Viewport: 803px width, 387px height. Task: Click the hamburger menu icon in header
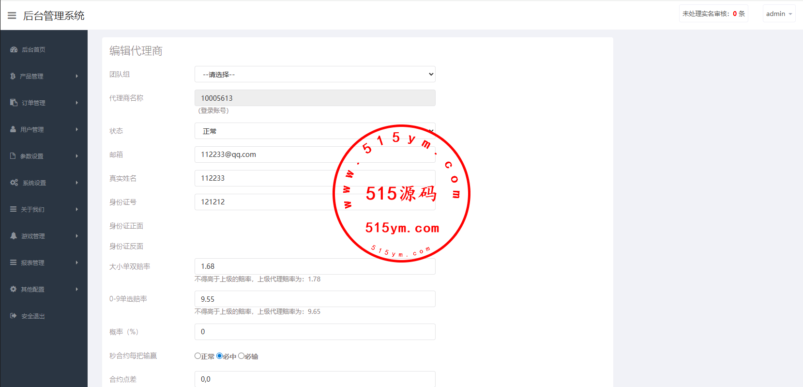coord(12,15)
